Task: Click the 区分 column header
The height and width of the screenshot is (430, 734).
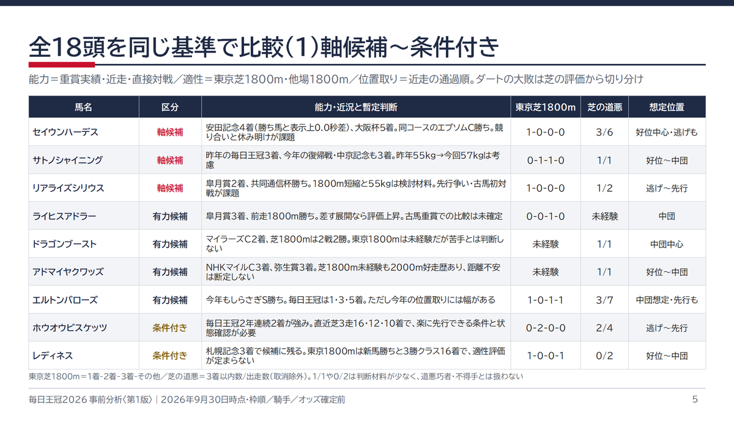Action: tap(170, 107)
